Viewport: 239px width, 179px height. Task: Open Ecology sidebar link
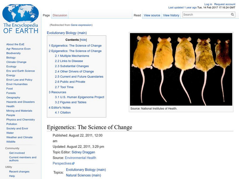click(x=11, y=66)
